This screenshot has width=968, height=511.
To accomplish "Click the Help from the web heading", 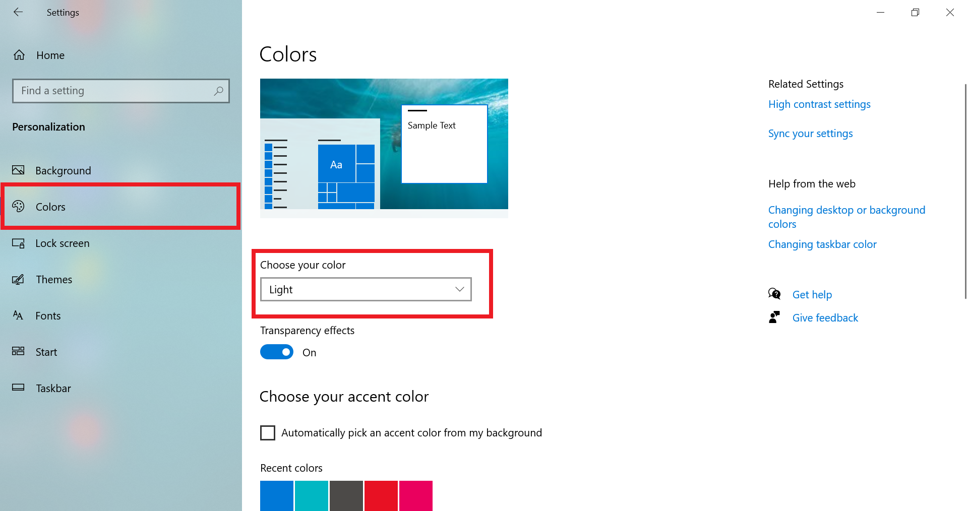I will 812,184.
